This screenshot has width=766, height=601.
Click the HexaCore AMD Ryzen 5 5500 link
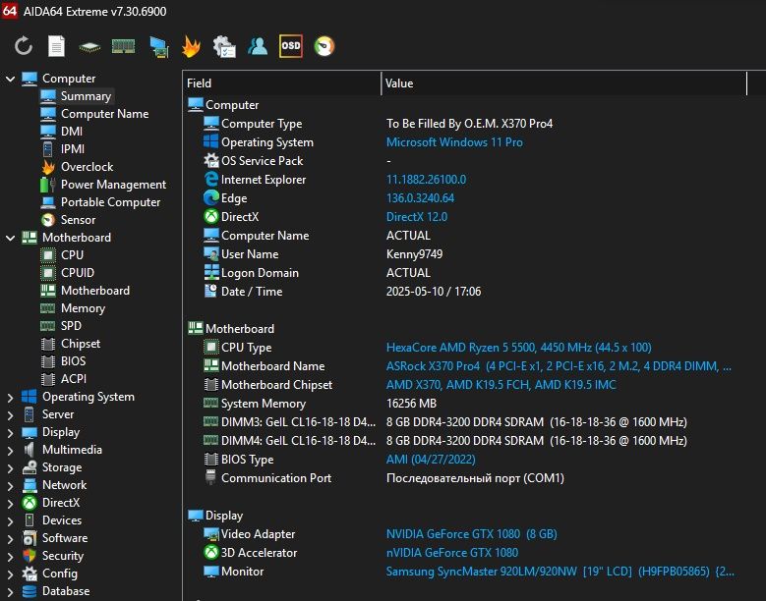pos(519,348)
